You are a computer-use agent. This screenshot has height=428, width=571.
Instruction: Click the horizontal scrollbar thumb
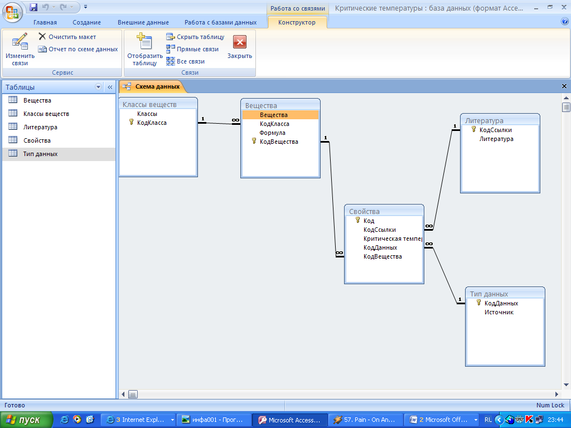(x=133, y=394)
